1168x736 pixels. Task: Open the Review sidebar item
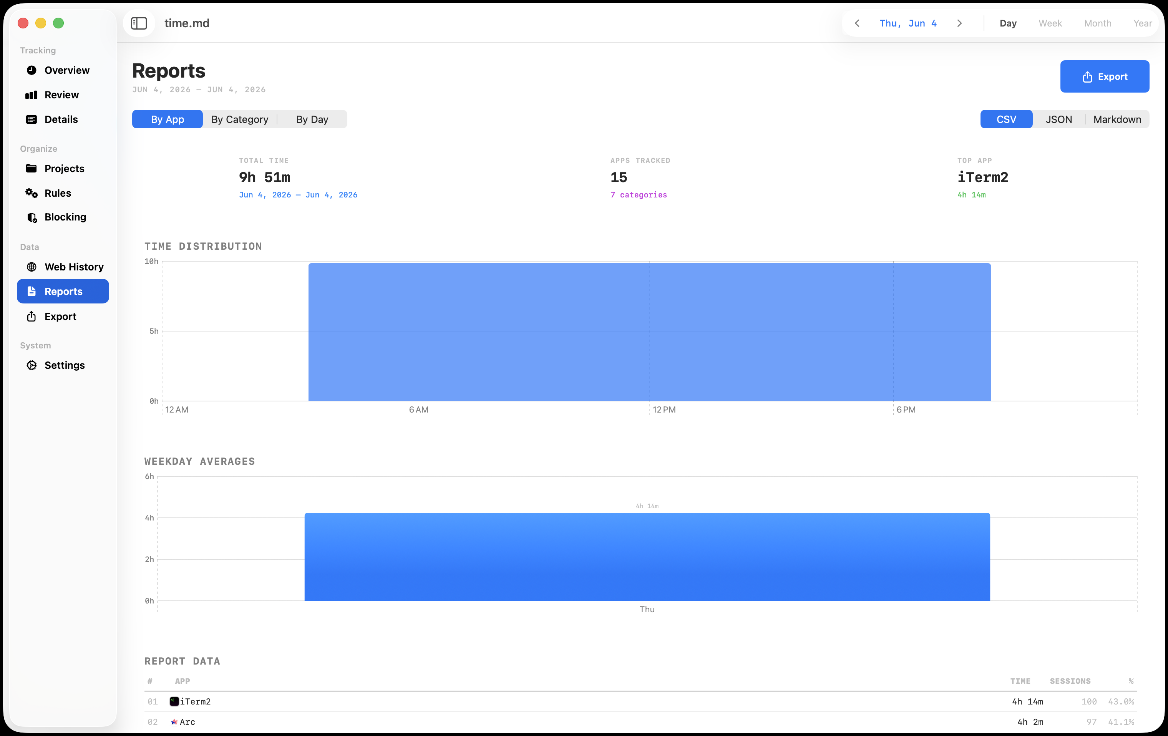[63, 95]
